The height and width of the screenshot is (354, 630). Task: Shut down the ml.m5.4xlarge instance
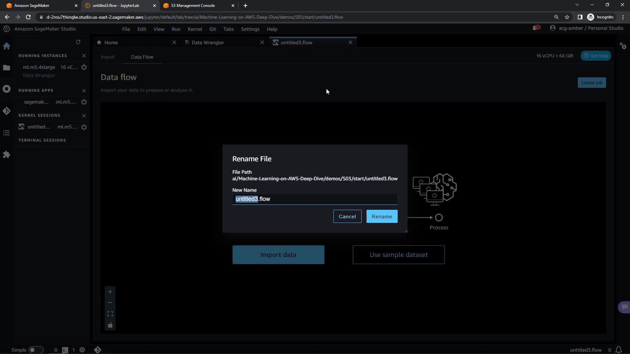point(84,67)
